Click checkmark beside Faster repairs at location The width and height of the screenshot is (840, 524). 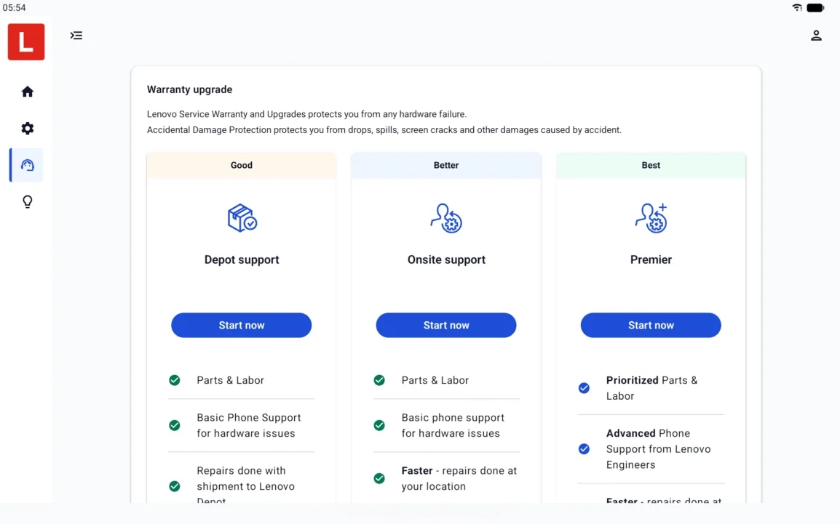pyautogui.click(x=379, y=478)
